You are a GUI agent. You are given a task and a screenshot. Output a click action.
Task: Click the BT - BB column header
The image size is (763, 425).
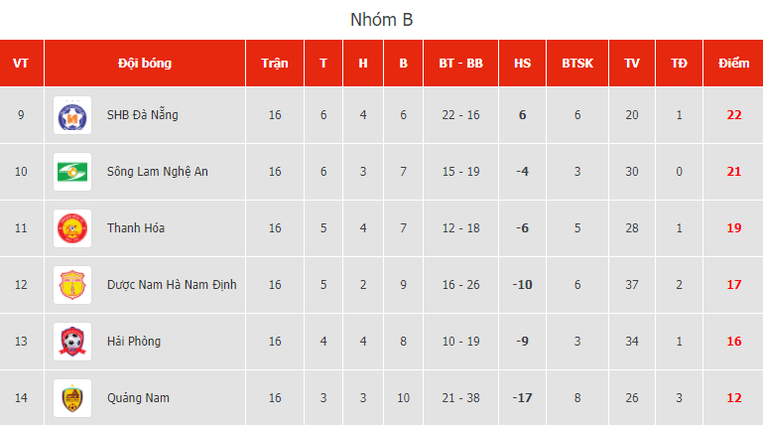pos(460,64)
